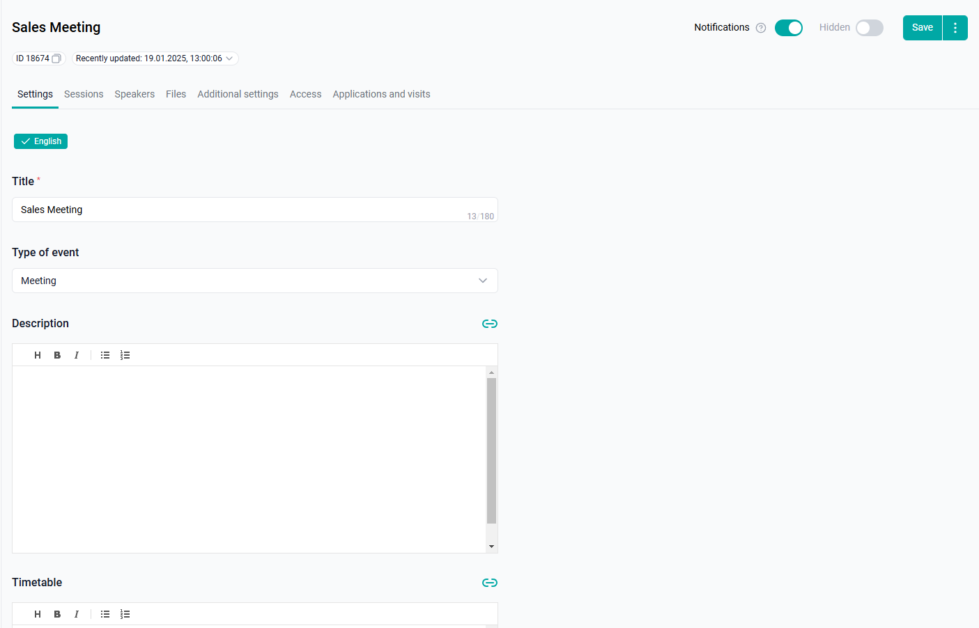Image resolution: width=979 pixels, height=628 pixels.
Task: Click Description scrollbar up arrow
Action: pos(491,372)
